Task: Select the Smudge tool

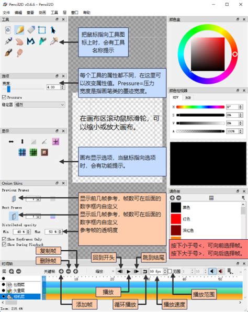Action: pyautogui.click(x=19, y=53)
